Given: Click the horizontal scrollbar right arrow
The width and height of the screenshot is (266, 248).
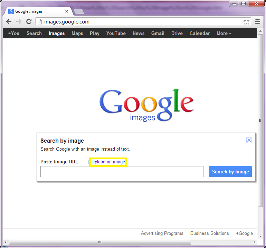Looking at the screenshot, I should tap(254, 242).
